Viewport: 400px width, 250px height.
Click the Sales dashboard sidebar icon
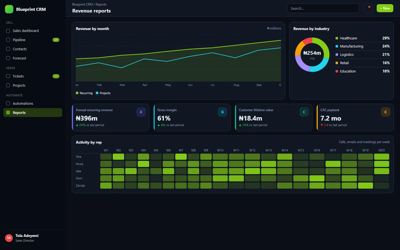(x=8, y=31)
